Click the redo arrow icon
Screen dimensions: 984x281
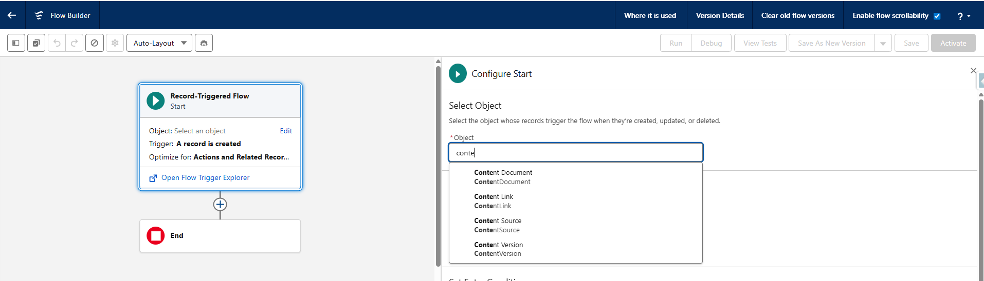click(x=75, y=43)
